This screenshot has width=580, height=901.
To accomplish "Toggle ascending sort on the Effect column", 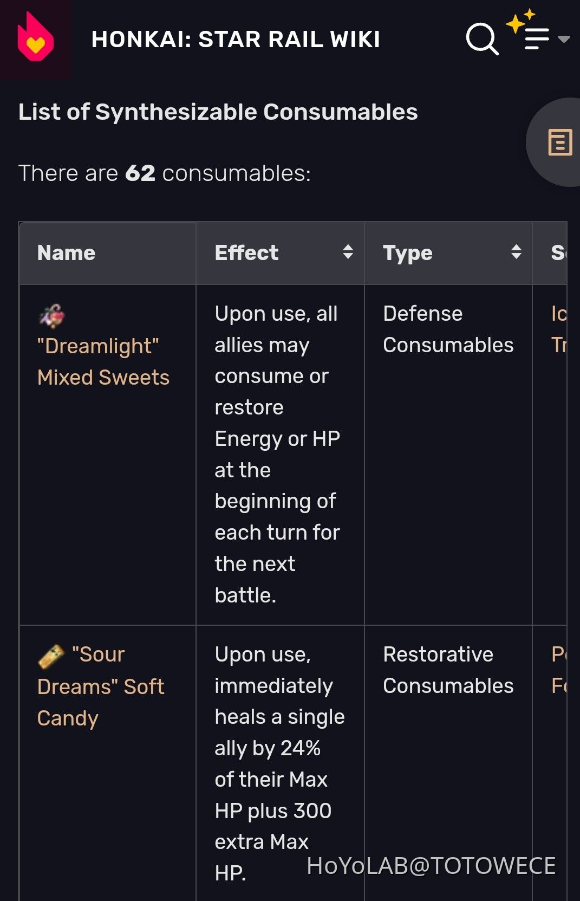I will point(347,248).
